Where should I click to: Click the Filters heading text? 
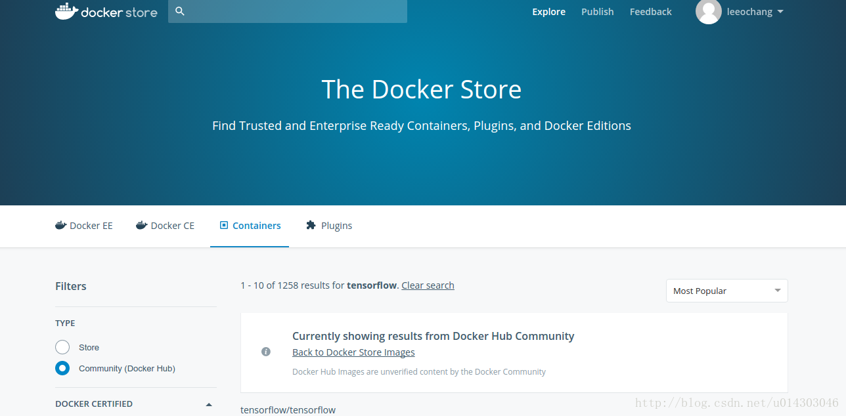[x=71, y=286]
